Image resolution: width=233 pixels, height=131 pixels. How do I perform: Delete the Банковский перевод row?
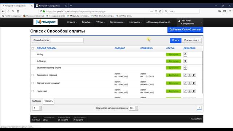tap(189, 75)
